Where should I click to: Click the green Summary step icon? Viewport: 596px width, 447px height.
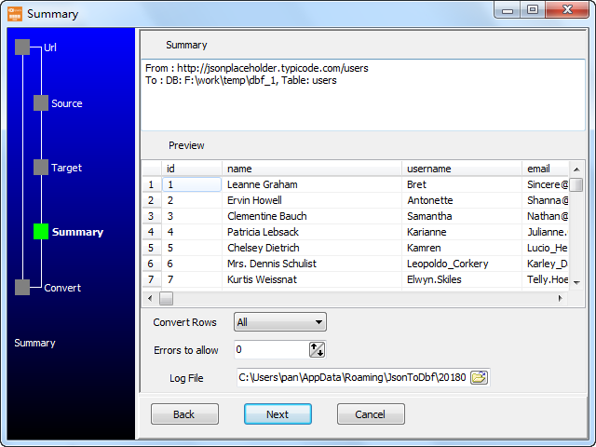tap(41, 232)
